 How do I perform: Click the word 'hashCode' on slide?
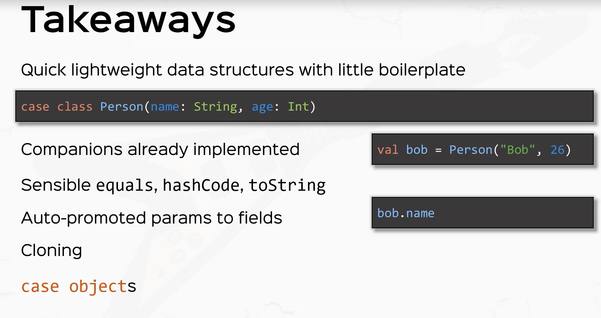201,185
